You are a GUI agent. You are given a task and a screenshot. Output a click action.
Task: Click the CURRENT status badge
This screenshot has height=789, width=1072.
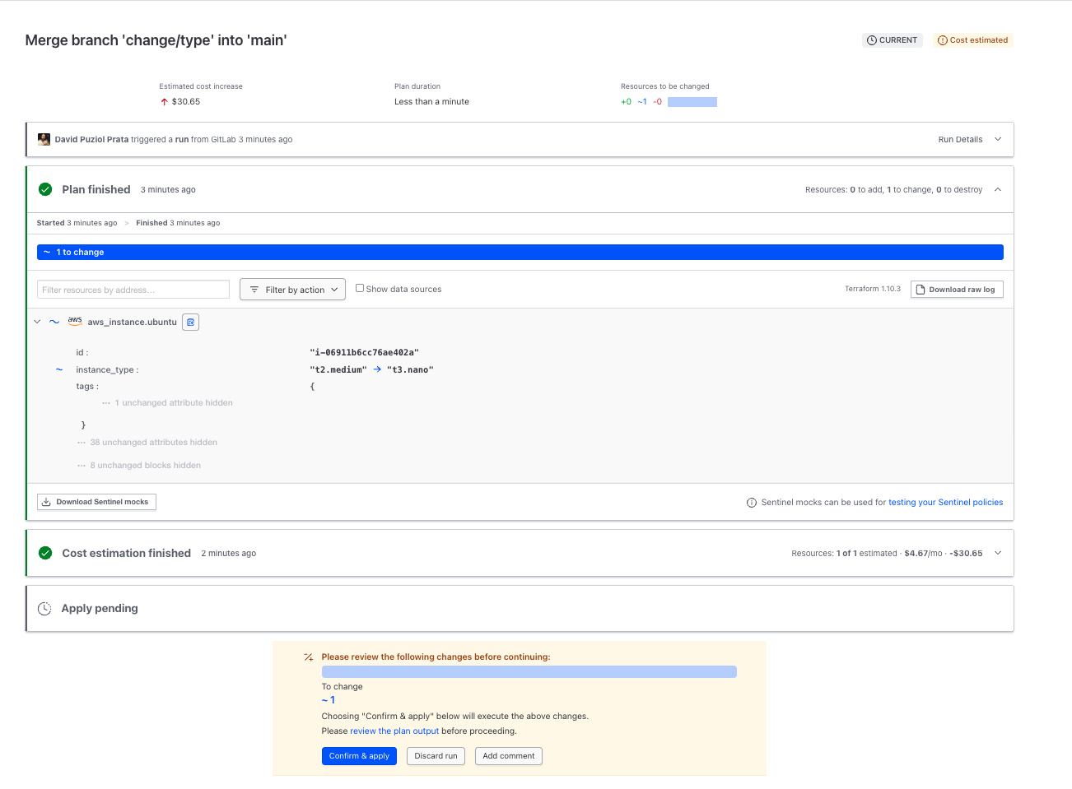[892, 40]
